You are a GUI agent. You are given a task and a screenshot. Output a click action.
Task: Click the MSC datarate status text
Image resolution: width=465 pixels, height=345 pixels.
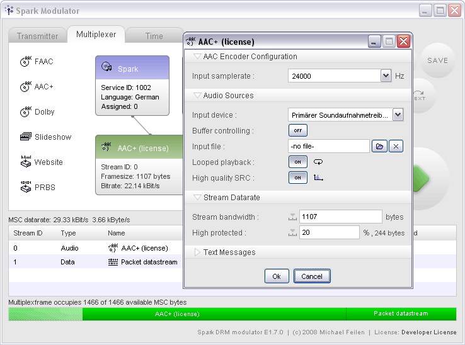[x=69, y=220]
